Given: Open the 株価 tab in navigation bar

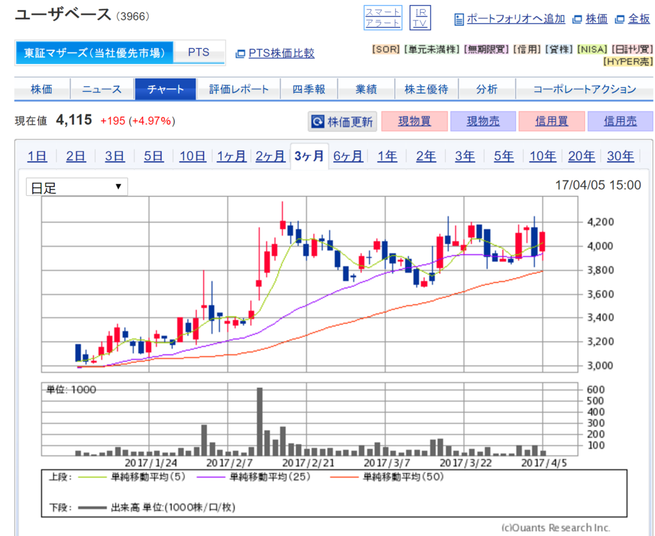Looking at the screenshot, I should click(x=42, y=89).
